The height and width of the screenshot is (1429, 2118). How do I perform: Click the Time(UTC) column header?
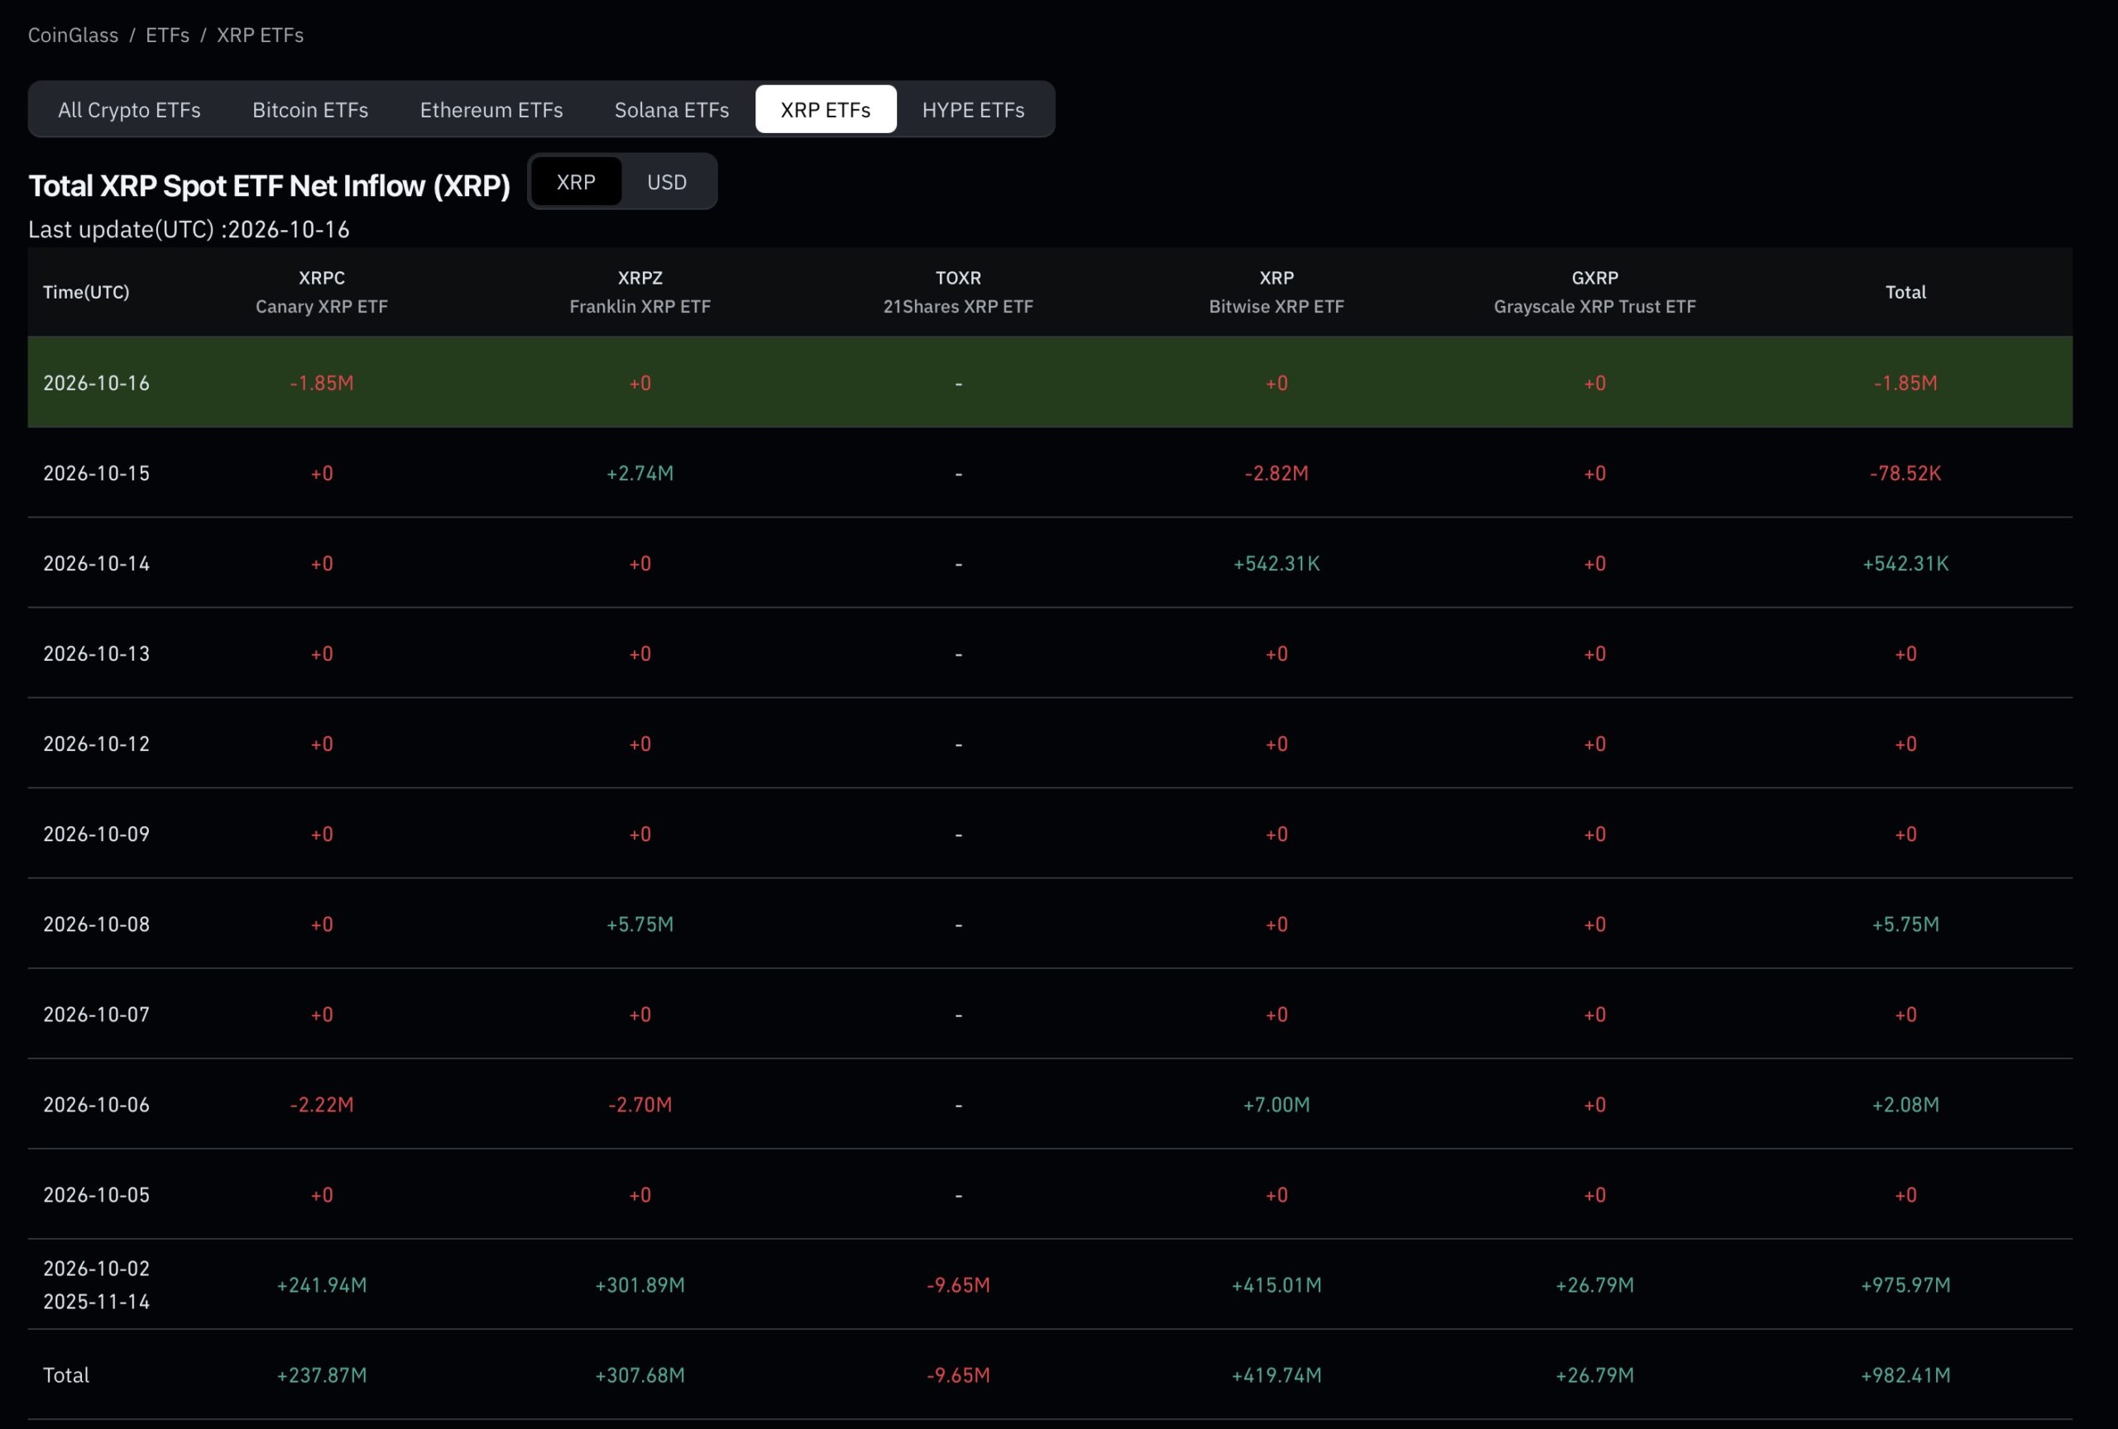(x=87, y=291)
